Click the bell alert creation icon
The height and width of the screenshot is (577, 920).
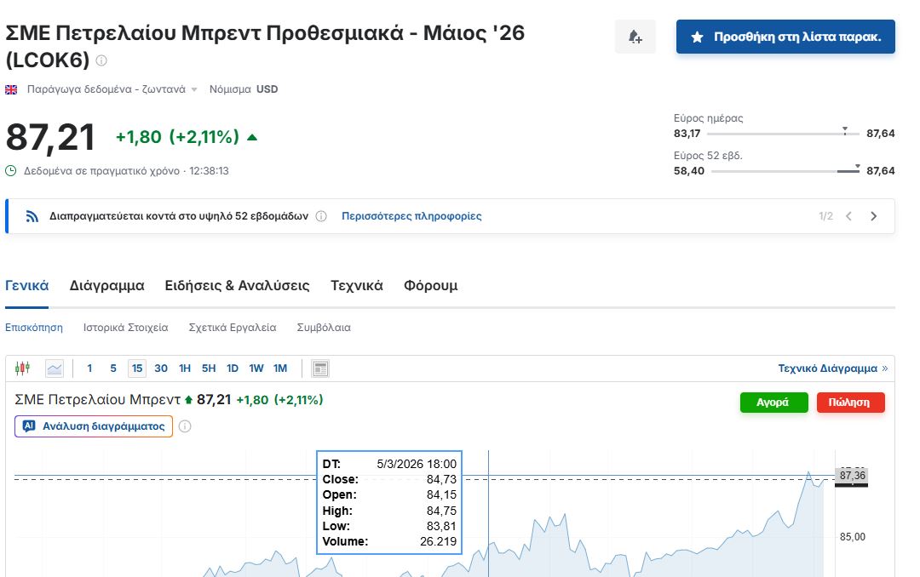pos(635,37)
